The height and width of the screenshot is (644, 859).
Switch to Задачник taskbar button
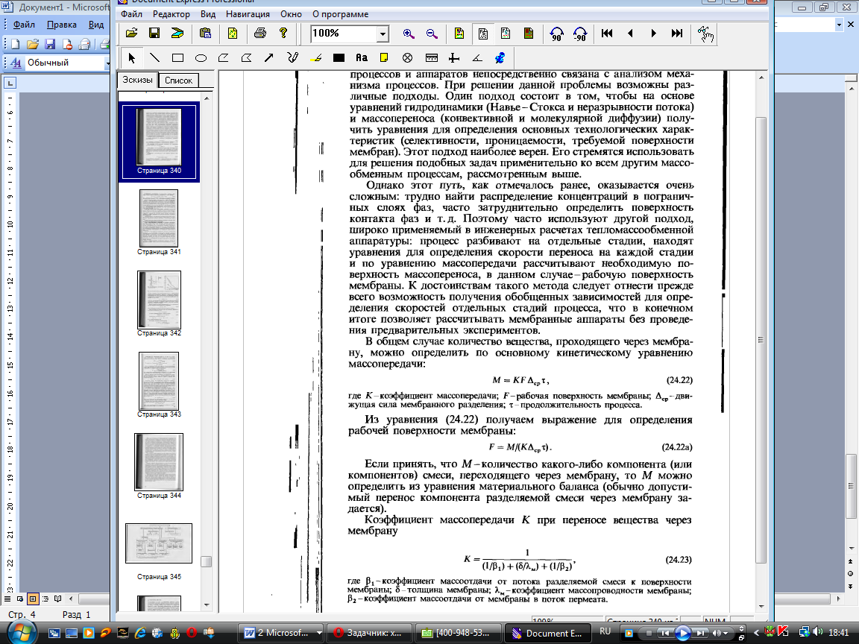pos(368,633)
